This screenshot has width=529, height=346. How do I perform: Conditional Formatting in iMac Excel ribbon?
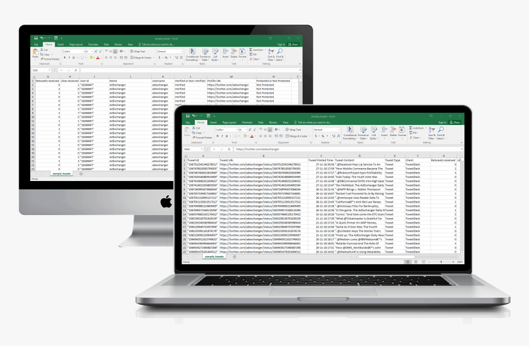pos(192,55)
